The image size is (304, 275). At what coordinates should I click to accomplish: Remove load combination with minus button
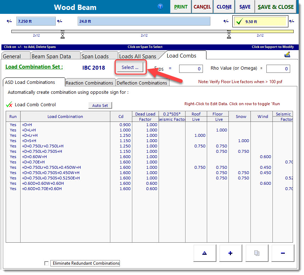(283, 253)
